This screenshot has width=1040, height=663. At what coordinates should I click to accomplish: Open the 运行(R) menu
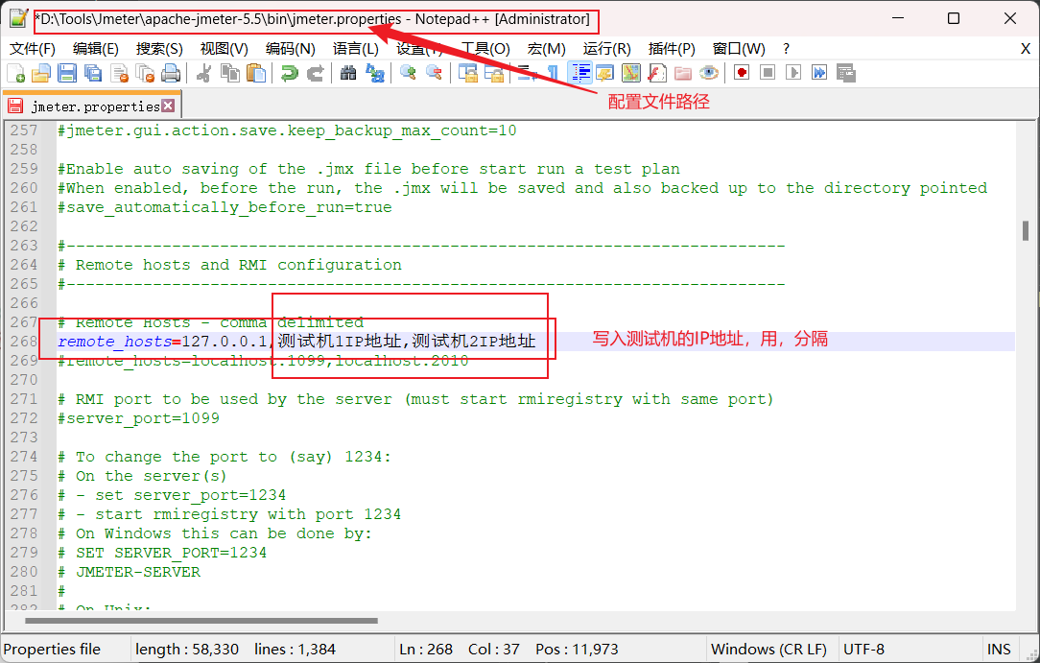[607, 49]
